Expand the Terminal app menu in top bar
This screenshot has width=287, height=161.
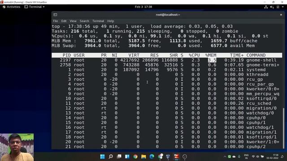click(35, 7)
